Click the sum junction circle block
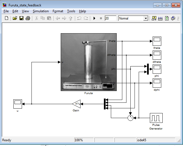 pos(130,118)
